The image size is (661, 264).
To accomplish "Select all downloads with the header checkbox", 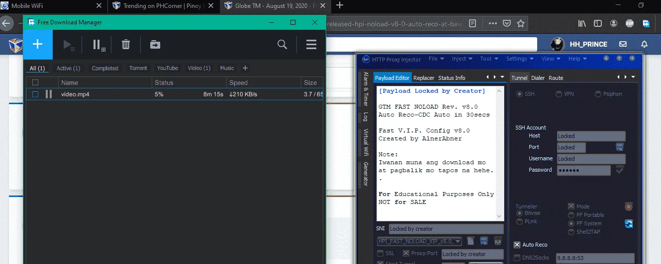I will click(35, 83).
